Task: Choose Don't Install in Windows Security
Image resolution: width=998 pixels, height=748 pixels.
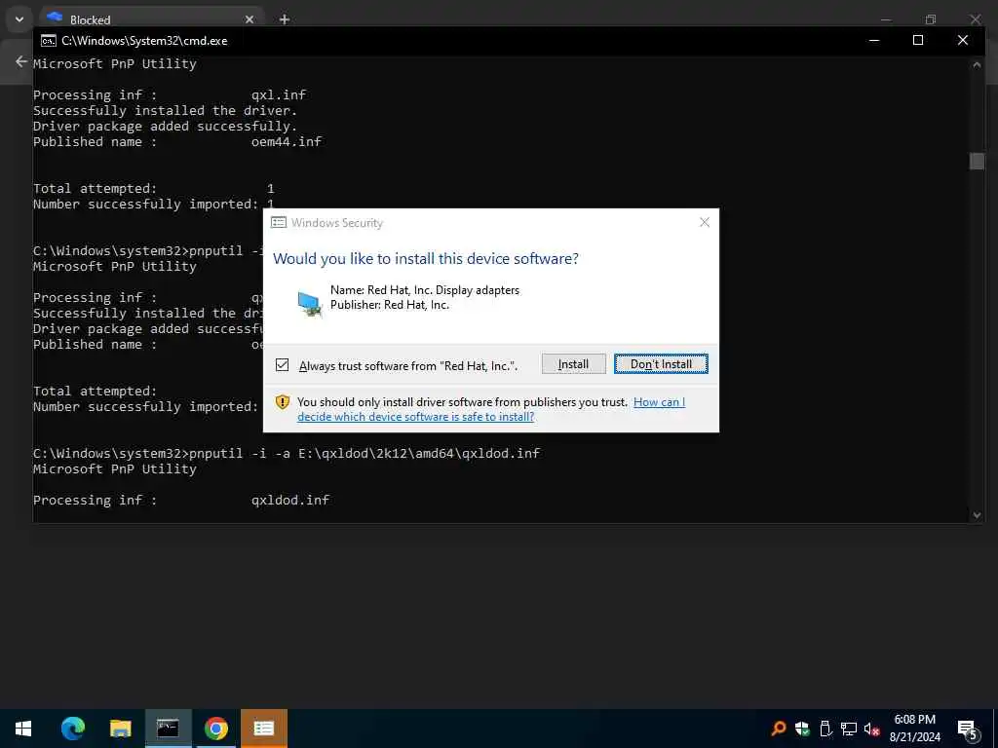Action: (x=661, y=364)
